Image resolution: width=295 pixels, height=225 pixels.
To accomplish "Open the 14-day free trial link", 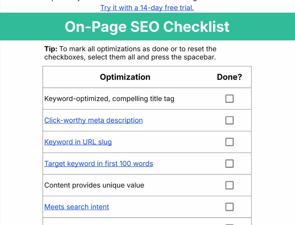I will click(x=147, y=8).
